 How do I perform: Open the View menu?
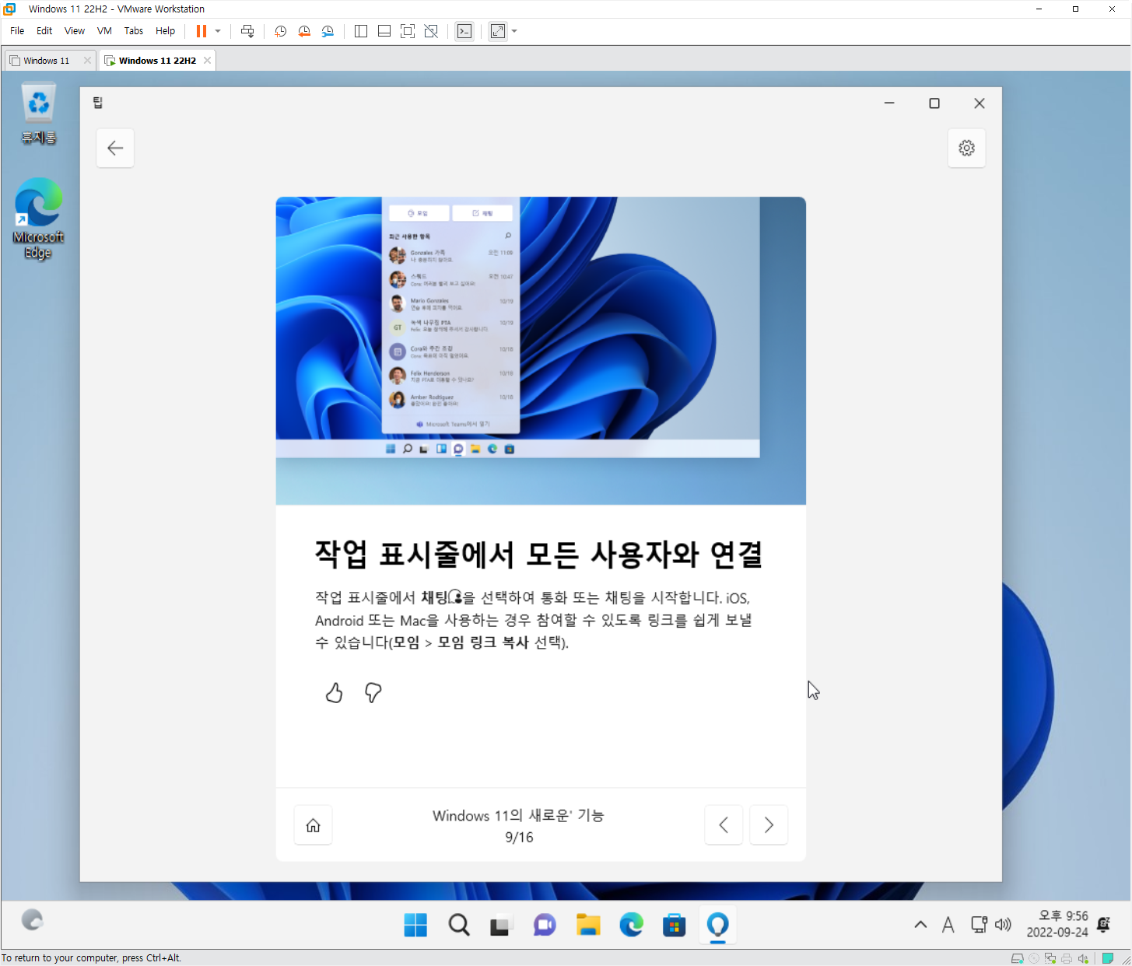[x=75, y=31]
